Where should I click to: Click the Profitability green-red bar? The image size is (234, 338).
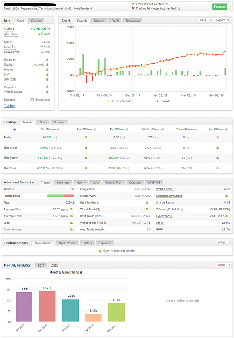(61, 196)
